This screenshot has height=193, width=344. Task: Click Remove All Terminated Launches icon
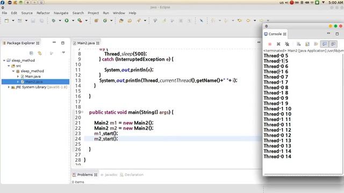point(287,44)
